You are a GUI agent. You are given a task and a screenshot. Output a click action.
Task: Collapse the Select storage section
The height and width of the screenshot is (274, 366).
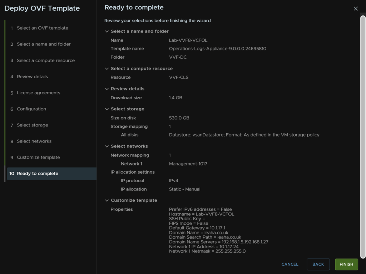(107, 109)
